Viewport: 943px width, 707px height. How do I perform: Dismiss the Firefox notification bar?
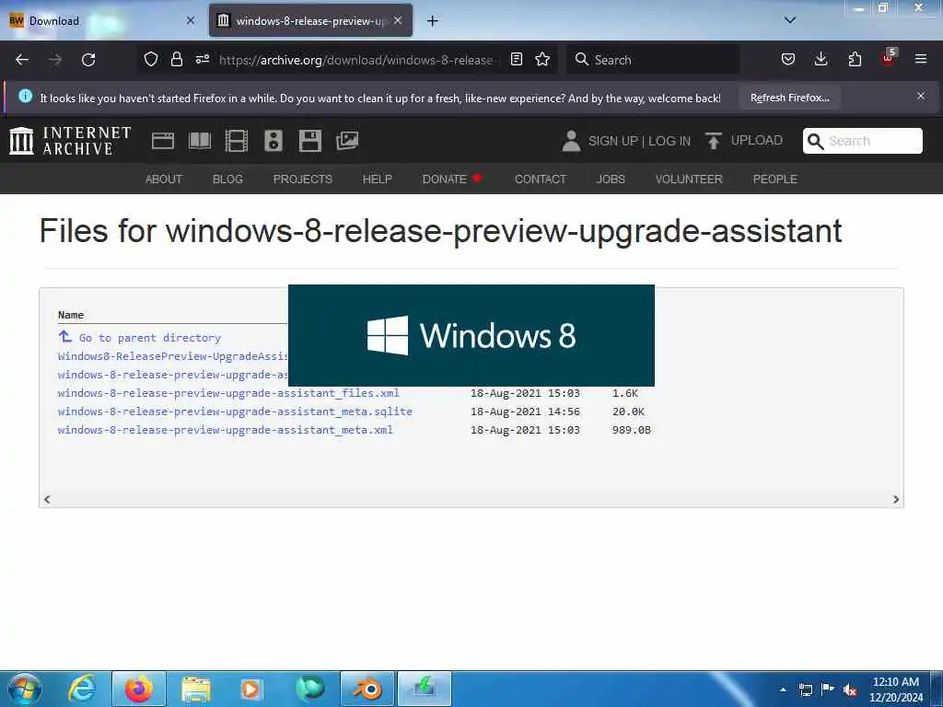coord(921,96)
